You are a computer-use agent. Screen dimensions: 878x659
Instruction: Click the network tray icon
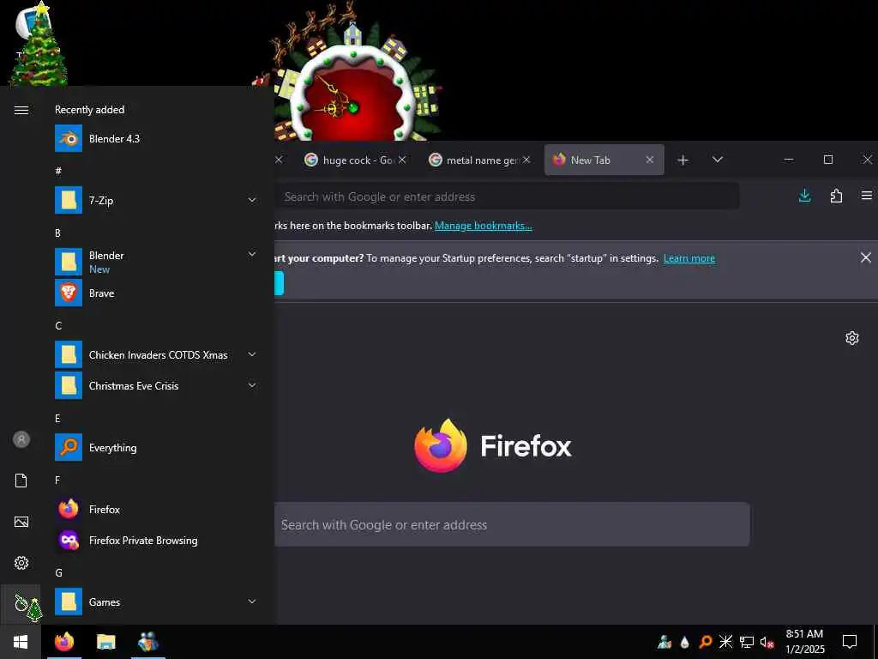747,642
